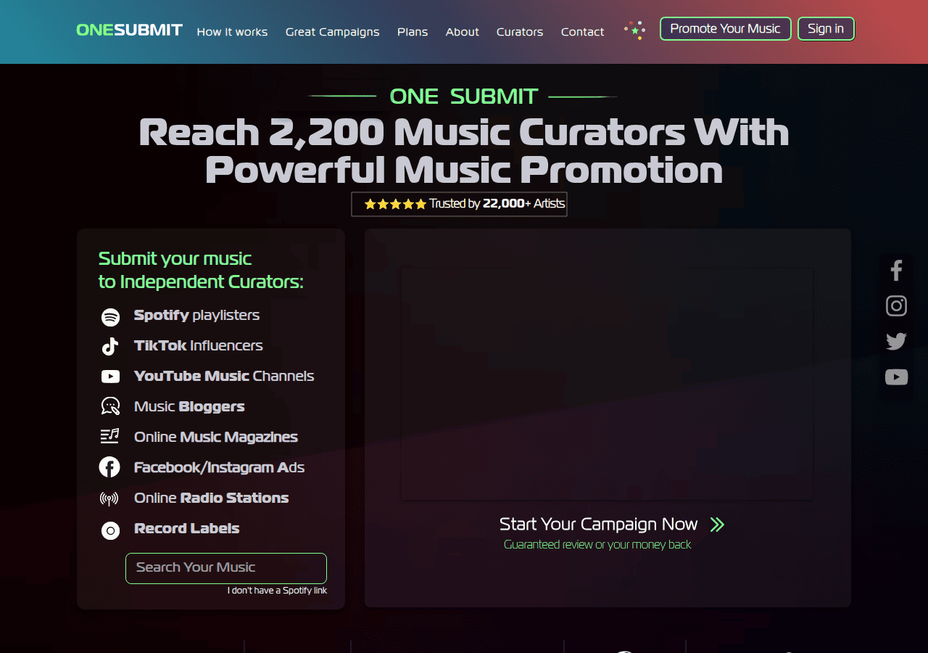Click the YouTube icon beside YouTube Music Channels
The height and width of the screenshot is (653, 928).
pyautogui.click(x=110, y=377)
